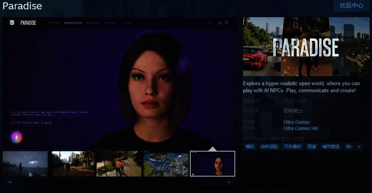Click the right scroll arrow under thumbnails
The height and width of the screenshot is (193, 372).
tap(229, 182)
